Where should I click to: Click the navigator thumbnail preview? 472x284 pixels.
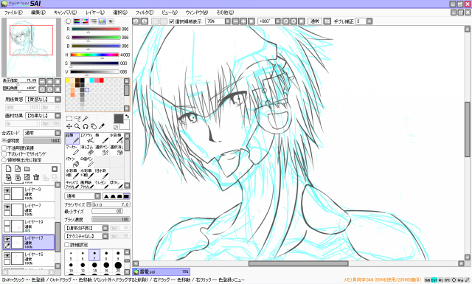(x=31, y=47)
